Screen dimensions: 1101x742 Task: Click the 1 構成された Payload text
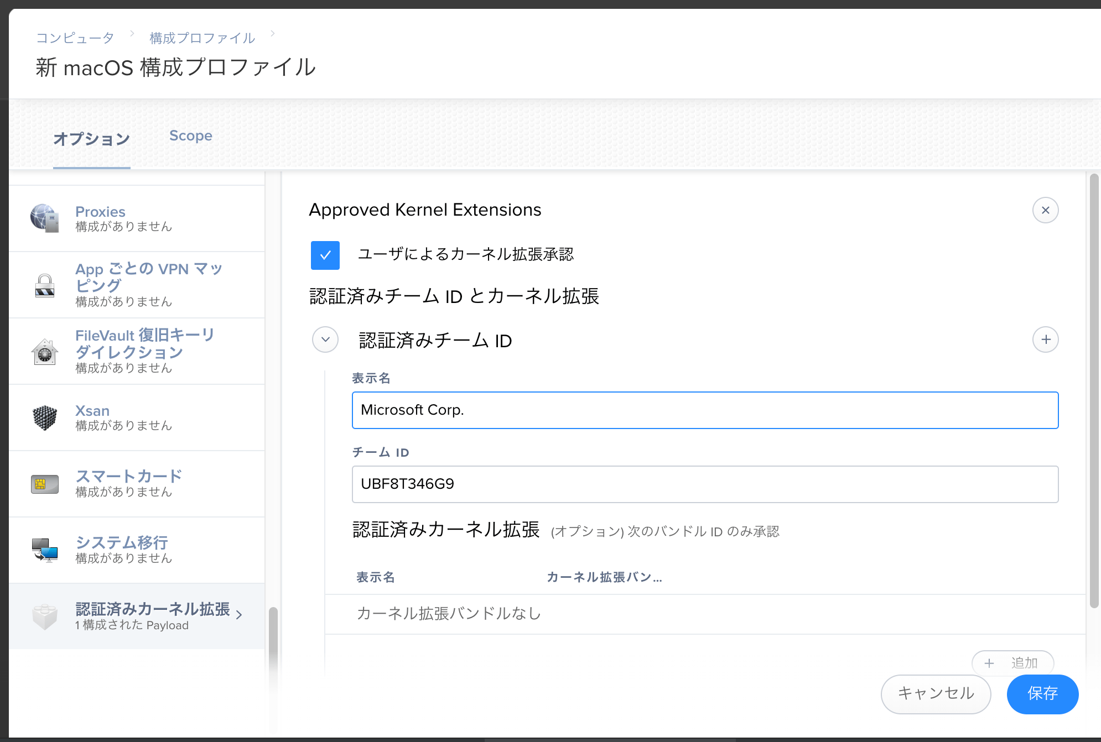point(132,625)
